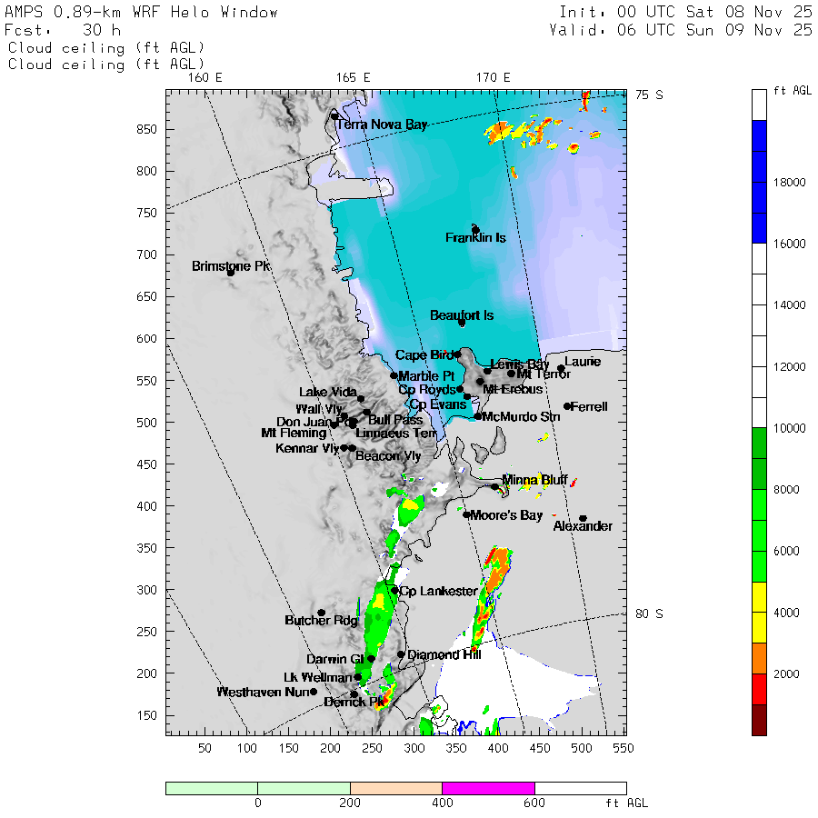
Task: Click the Beacon Vly label
Action: 388,456
